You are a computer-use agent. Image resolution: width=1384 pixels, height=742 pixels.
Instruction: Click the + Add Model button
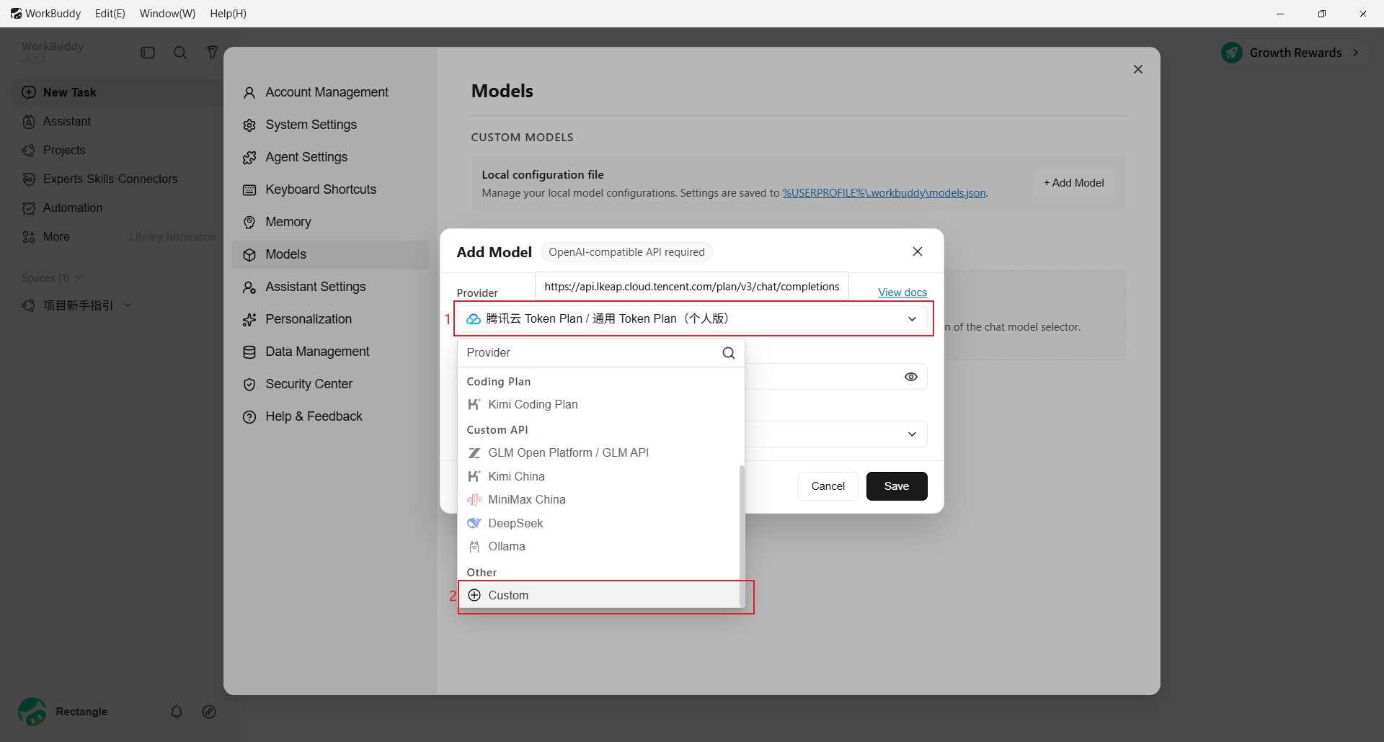point(1074,183)
